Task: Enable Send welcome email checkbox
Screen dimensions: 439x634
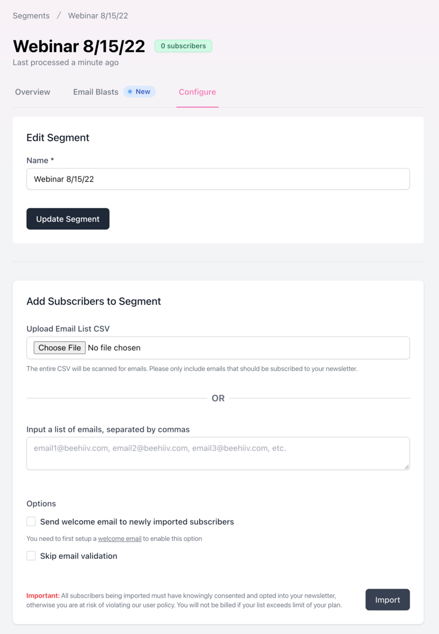Action: (x=31, y=521)
